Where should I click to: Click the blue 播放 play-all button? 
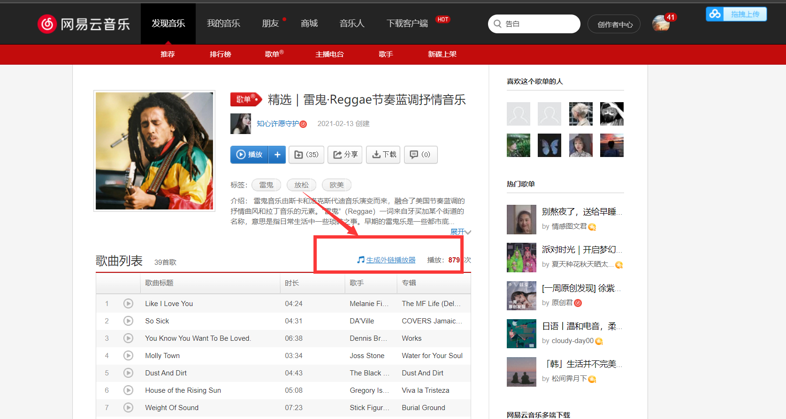tap(249, 155)
